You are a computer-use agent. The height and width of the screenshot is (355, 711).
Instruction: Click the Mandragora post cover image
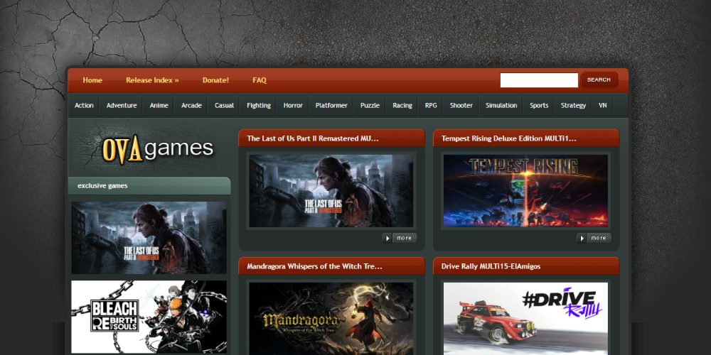[x=331, y=319]
